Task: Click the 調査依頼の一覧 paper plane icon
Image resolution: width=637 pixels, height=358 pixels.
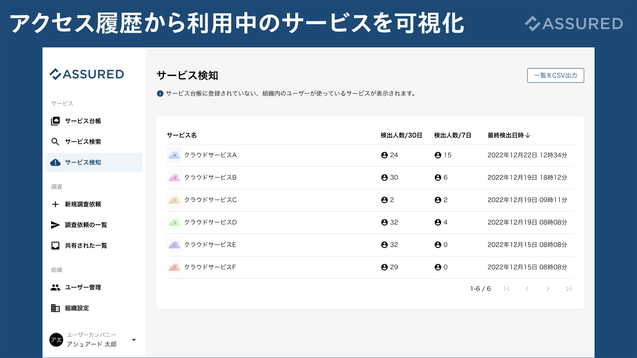Action: [55, 225]
